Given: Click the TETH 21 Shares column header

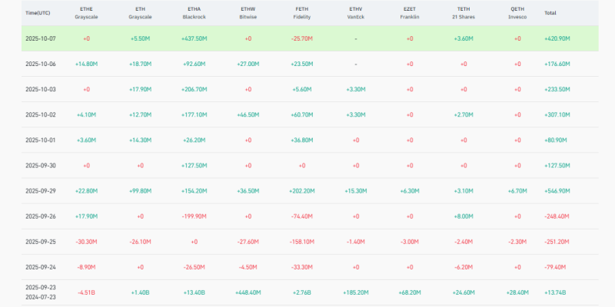Looking at the screenshot, I should click(463, 13).
